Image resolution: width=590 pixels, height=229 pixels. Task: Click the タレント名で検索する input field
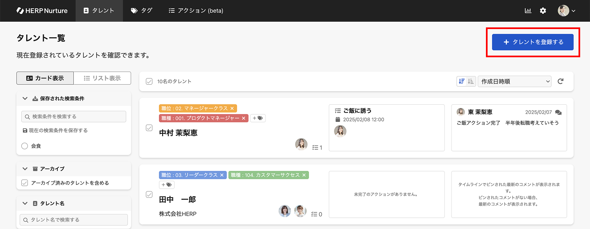point(74,220)
